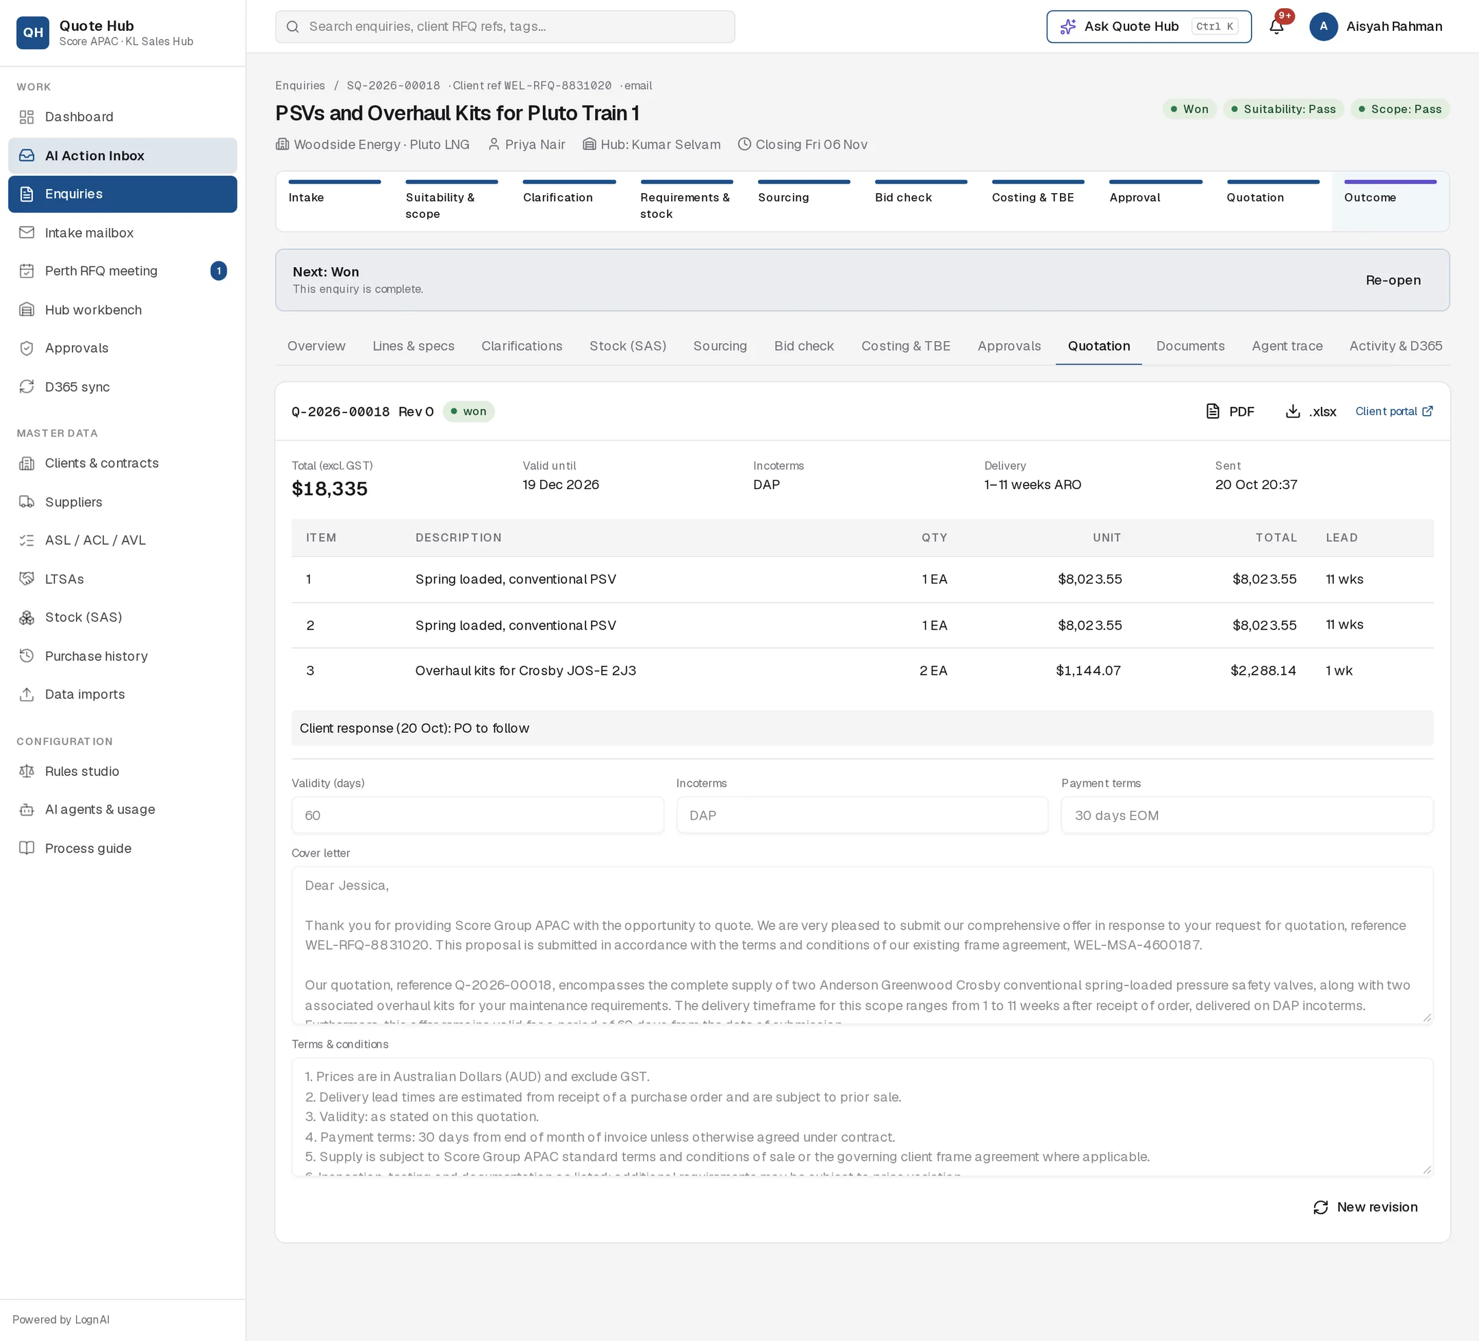Click the Dashboard sidebar icon
The width and height of the screenshot is (1479, 1341).
point(27,116)
